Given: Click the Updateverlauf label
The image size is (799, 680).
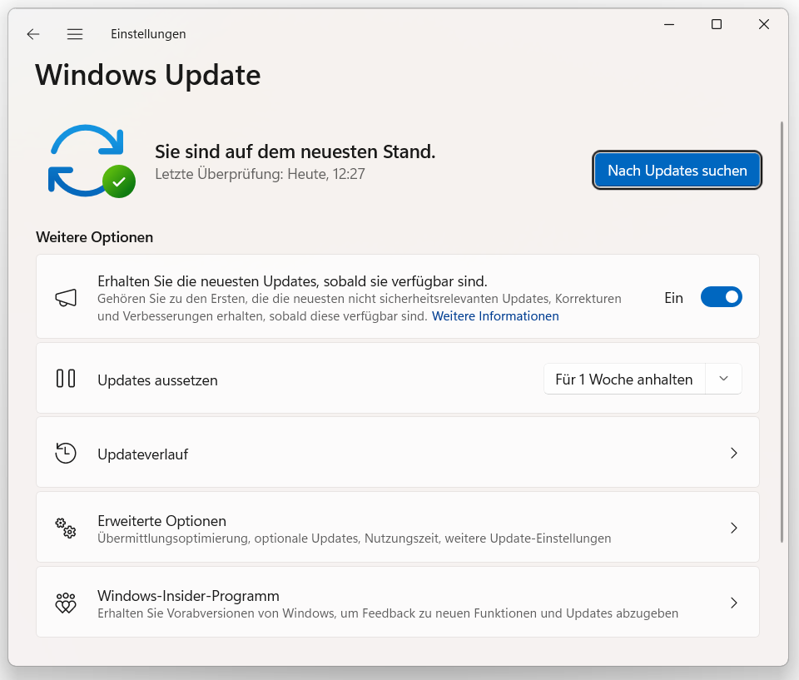Looking at the screenshot, I should click(x=142, y=454).
